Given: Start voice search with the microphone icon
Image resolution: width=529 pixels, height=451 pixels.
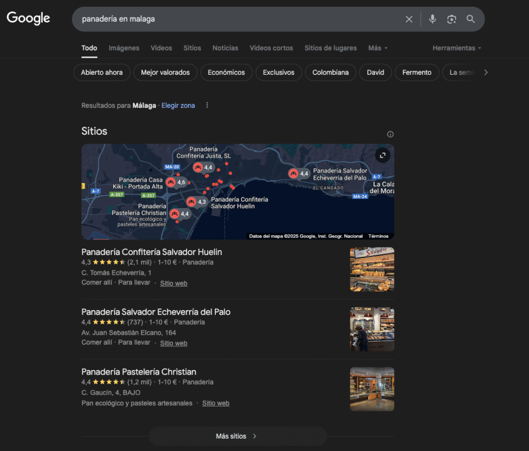Looking at the screenshot, I should tap(432, 19).
